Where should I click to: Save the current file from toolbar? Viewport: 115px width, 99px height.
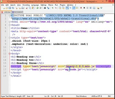10,8
